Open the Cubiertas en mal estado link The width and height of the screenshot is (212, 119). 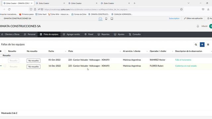pyautogui.click(x=186, y=66)
